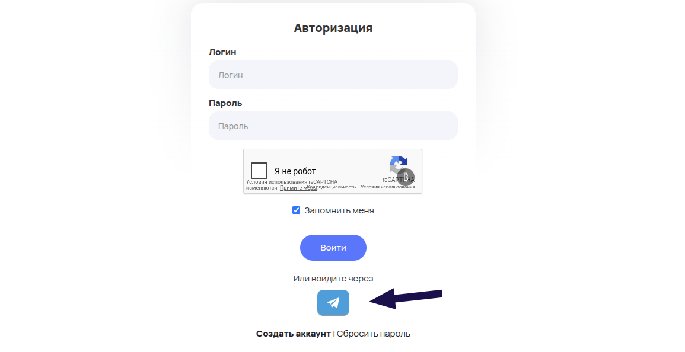Click the dark arrow pointing at Telegram

pos(406,298)
